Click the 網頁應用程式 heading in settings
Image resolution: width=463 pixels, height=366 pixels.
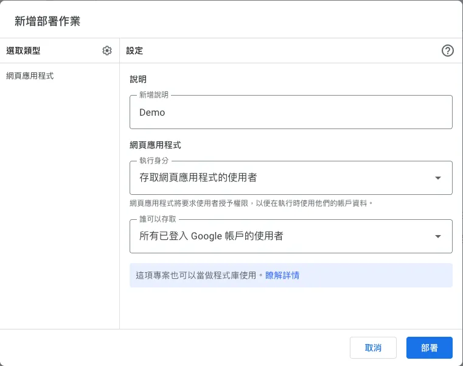[155, 146]
